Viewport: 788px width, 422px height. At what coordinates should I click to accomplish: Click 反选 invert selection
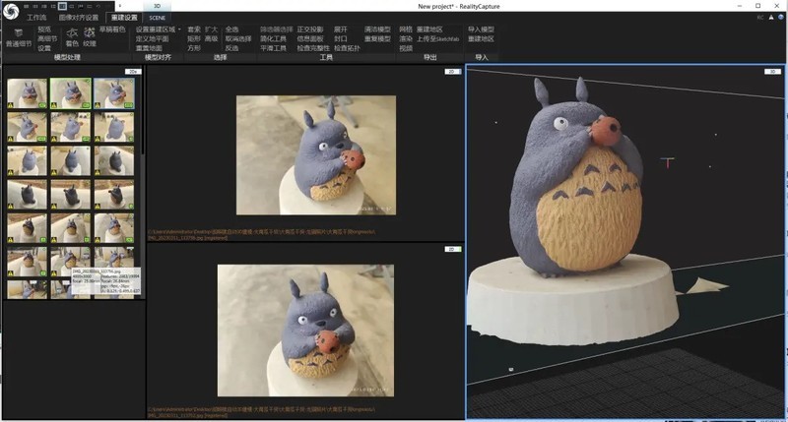click(231, 48)
